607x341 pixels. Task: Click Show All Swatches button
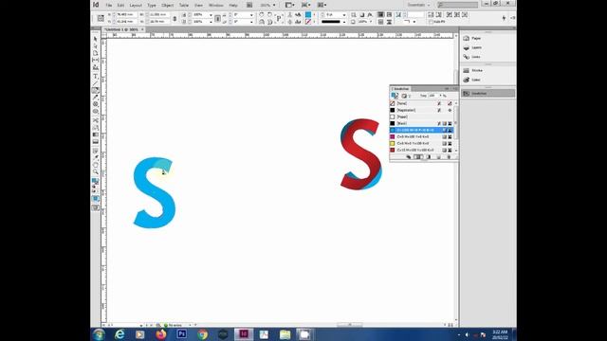[x=409, y=157]
